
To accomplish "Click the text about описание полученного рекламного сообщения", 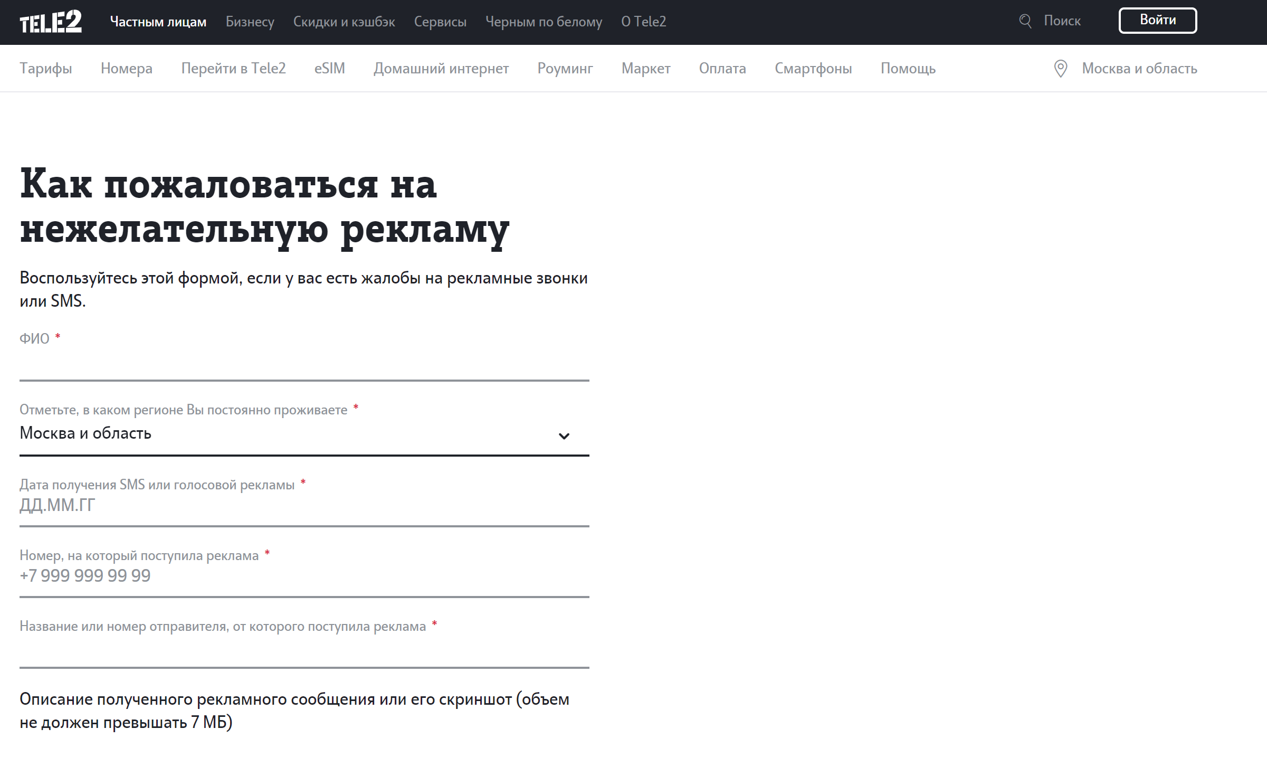I will (x=294, y=711).
